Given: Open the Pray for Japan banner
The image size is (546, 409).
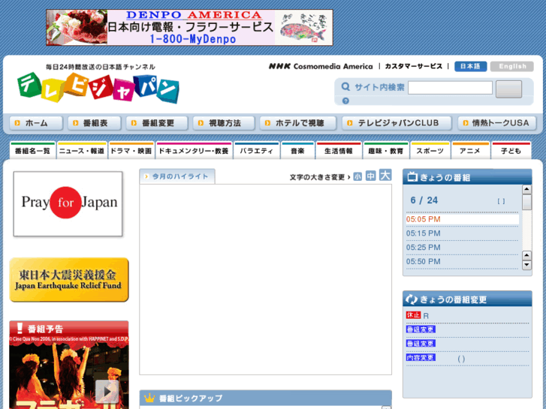Looking at the screenshot, I should 68,203.
